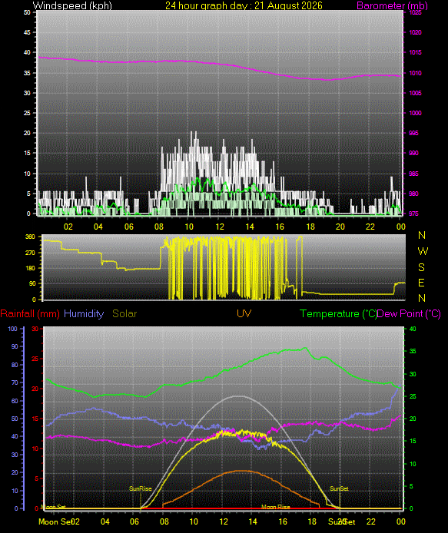448x533 pixels.
Task: Click the SunRise marker label
Action: click(x=140, y=488)
